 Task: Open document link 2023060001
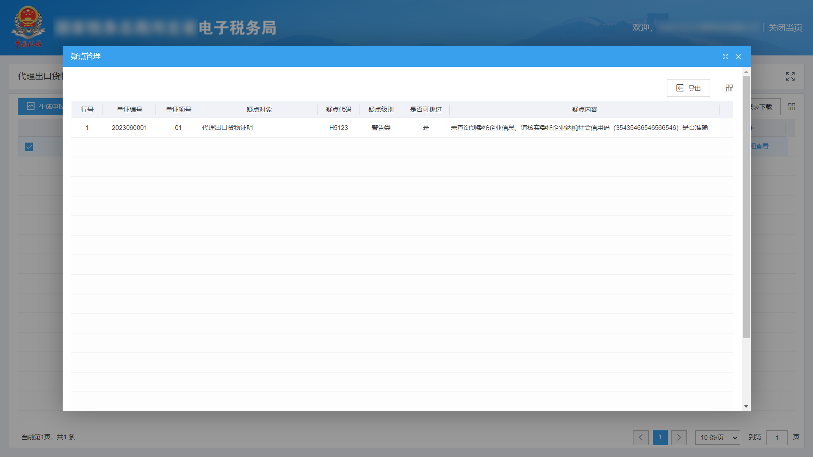(x=130, y=127)
